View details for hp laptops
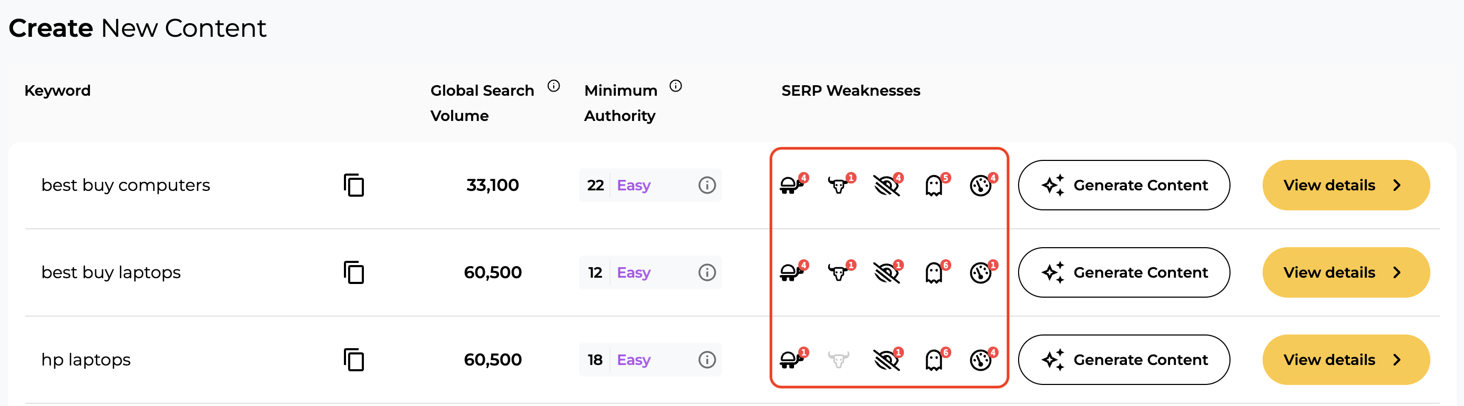Screen dimensions: 1464x406 (x=1345, y=360)
